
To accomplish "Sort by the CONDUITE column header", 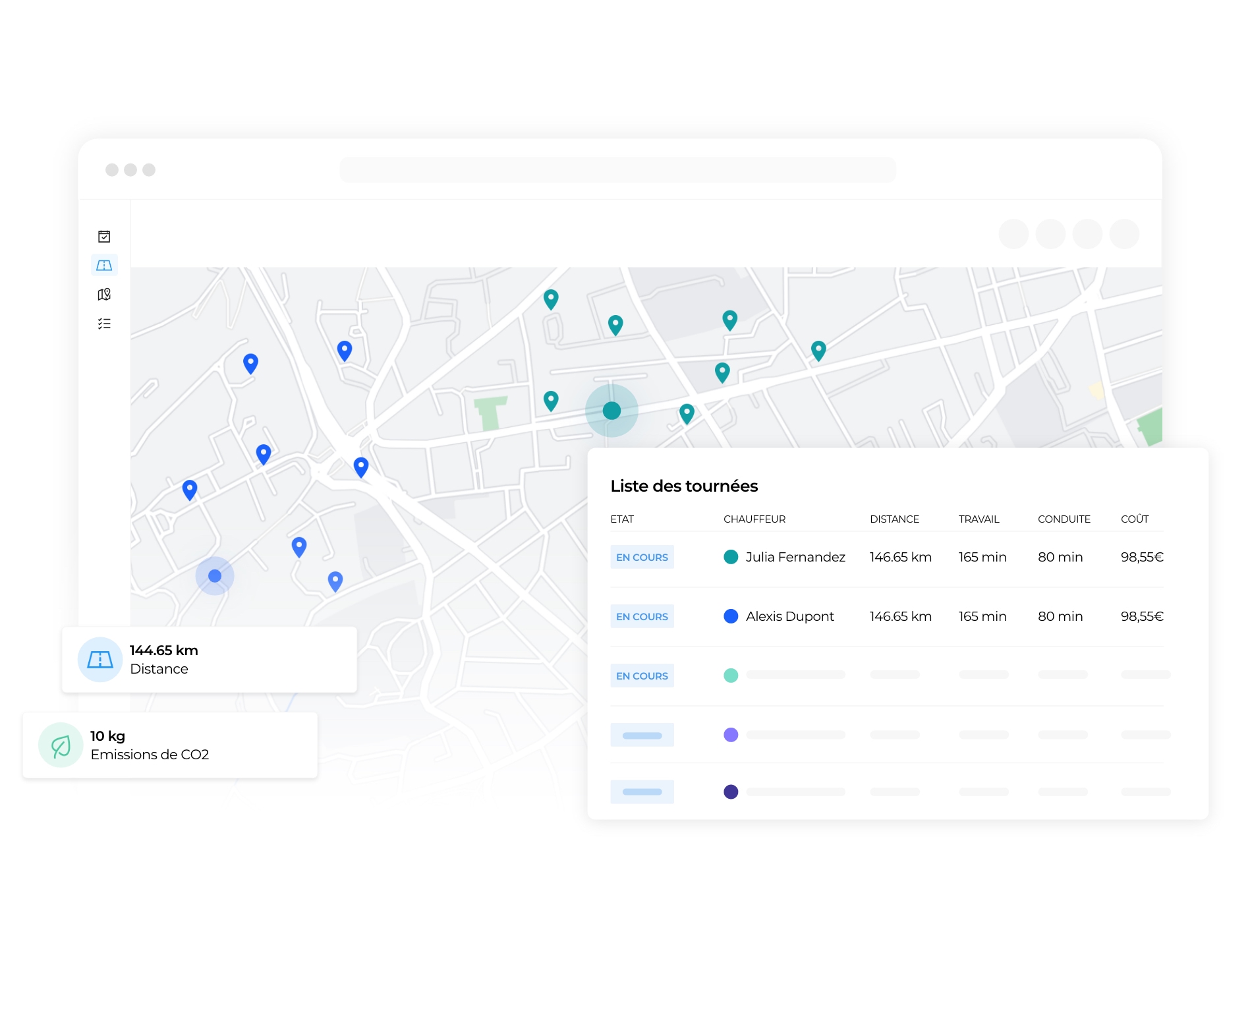I will point(1064,519).
